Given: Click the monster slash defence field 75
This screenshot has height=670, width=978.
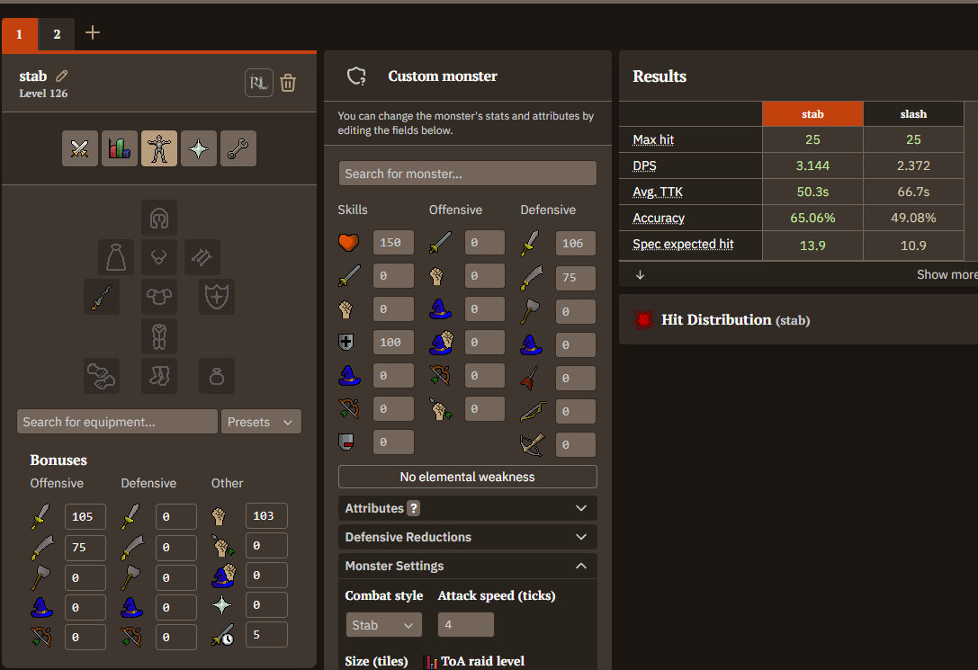Looking at the screenshot, I should point(575,277).
